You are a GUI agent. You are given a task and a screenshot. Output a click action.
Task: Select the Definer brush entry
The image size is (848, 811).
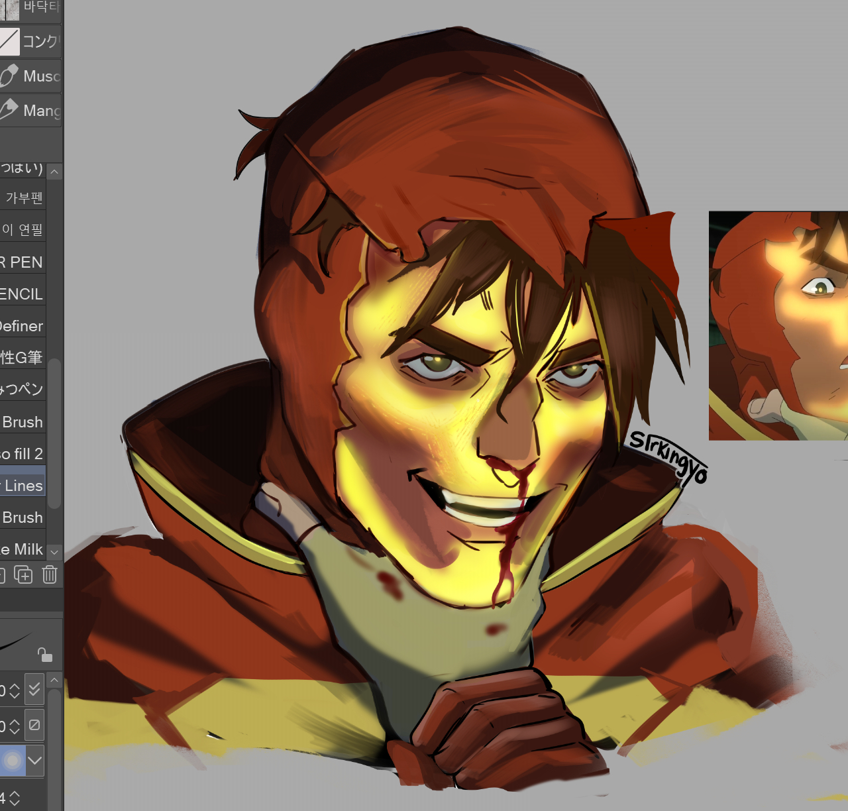point(23,325)
